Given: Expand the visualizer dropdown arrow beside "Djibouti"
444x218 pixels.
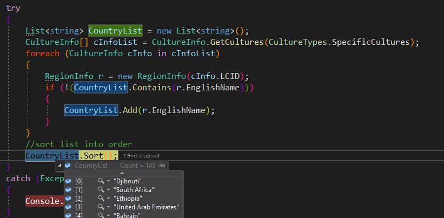Looking at the screenshot, I should pyautogui.click(x=108, y=181).
